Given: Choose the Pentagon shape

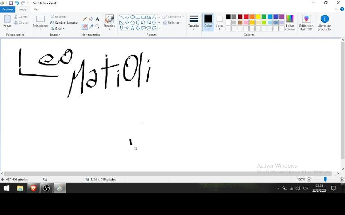Looking at the screenshot, I should pyautogui.click(x=132, y=22).
